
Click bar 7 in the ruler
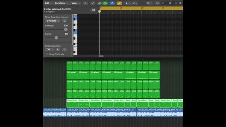pos(163,8)
